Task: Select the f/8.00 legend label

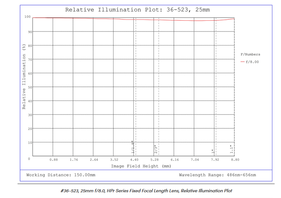Action: [x=252, y=62]
